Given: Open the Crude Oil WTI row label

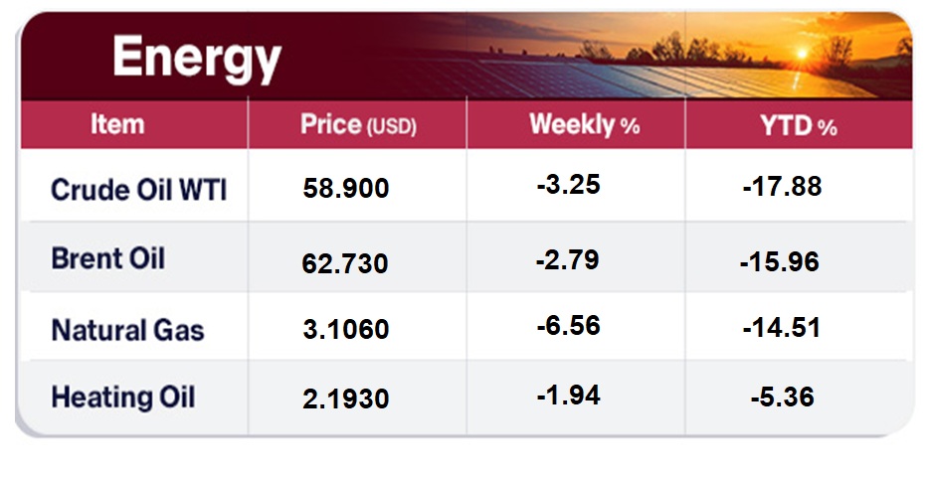Looking at the screenshot, I should 138,189.
